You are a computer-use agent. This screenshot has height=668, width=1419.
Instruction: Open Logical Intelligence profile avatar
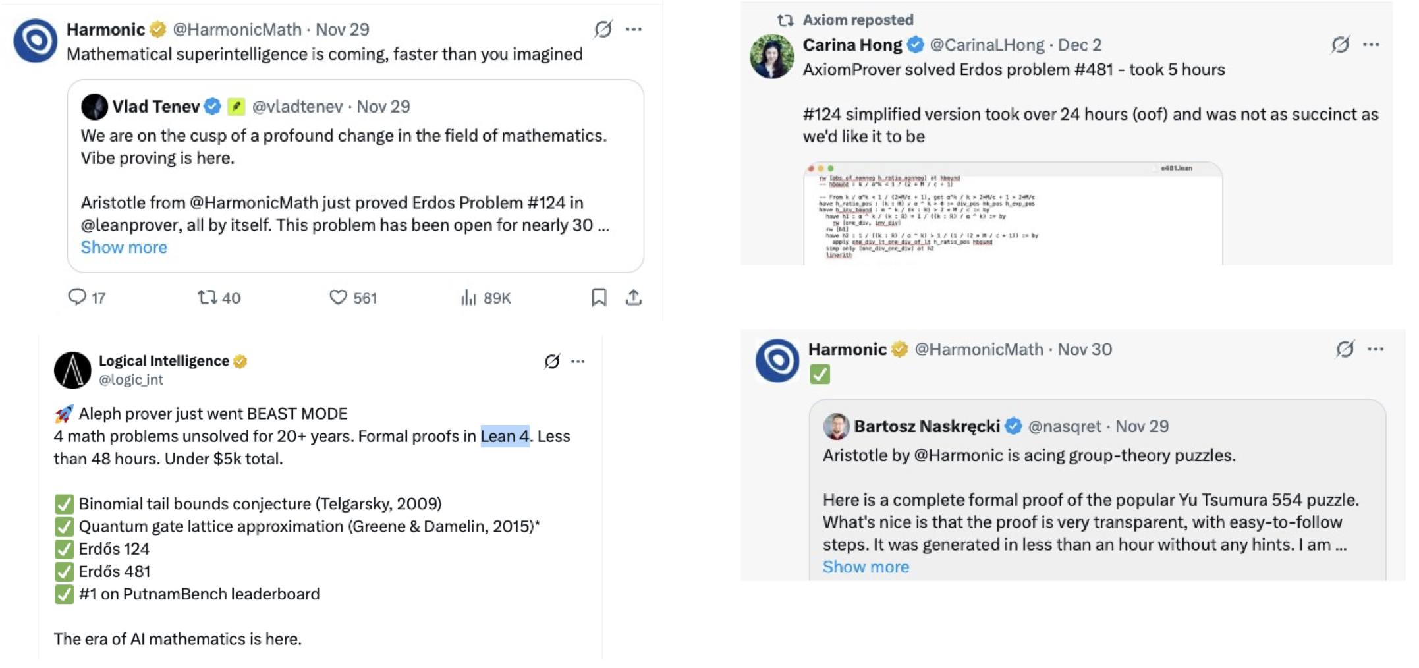(72, 370)
